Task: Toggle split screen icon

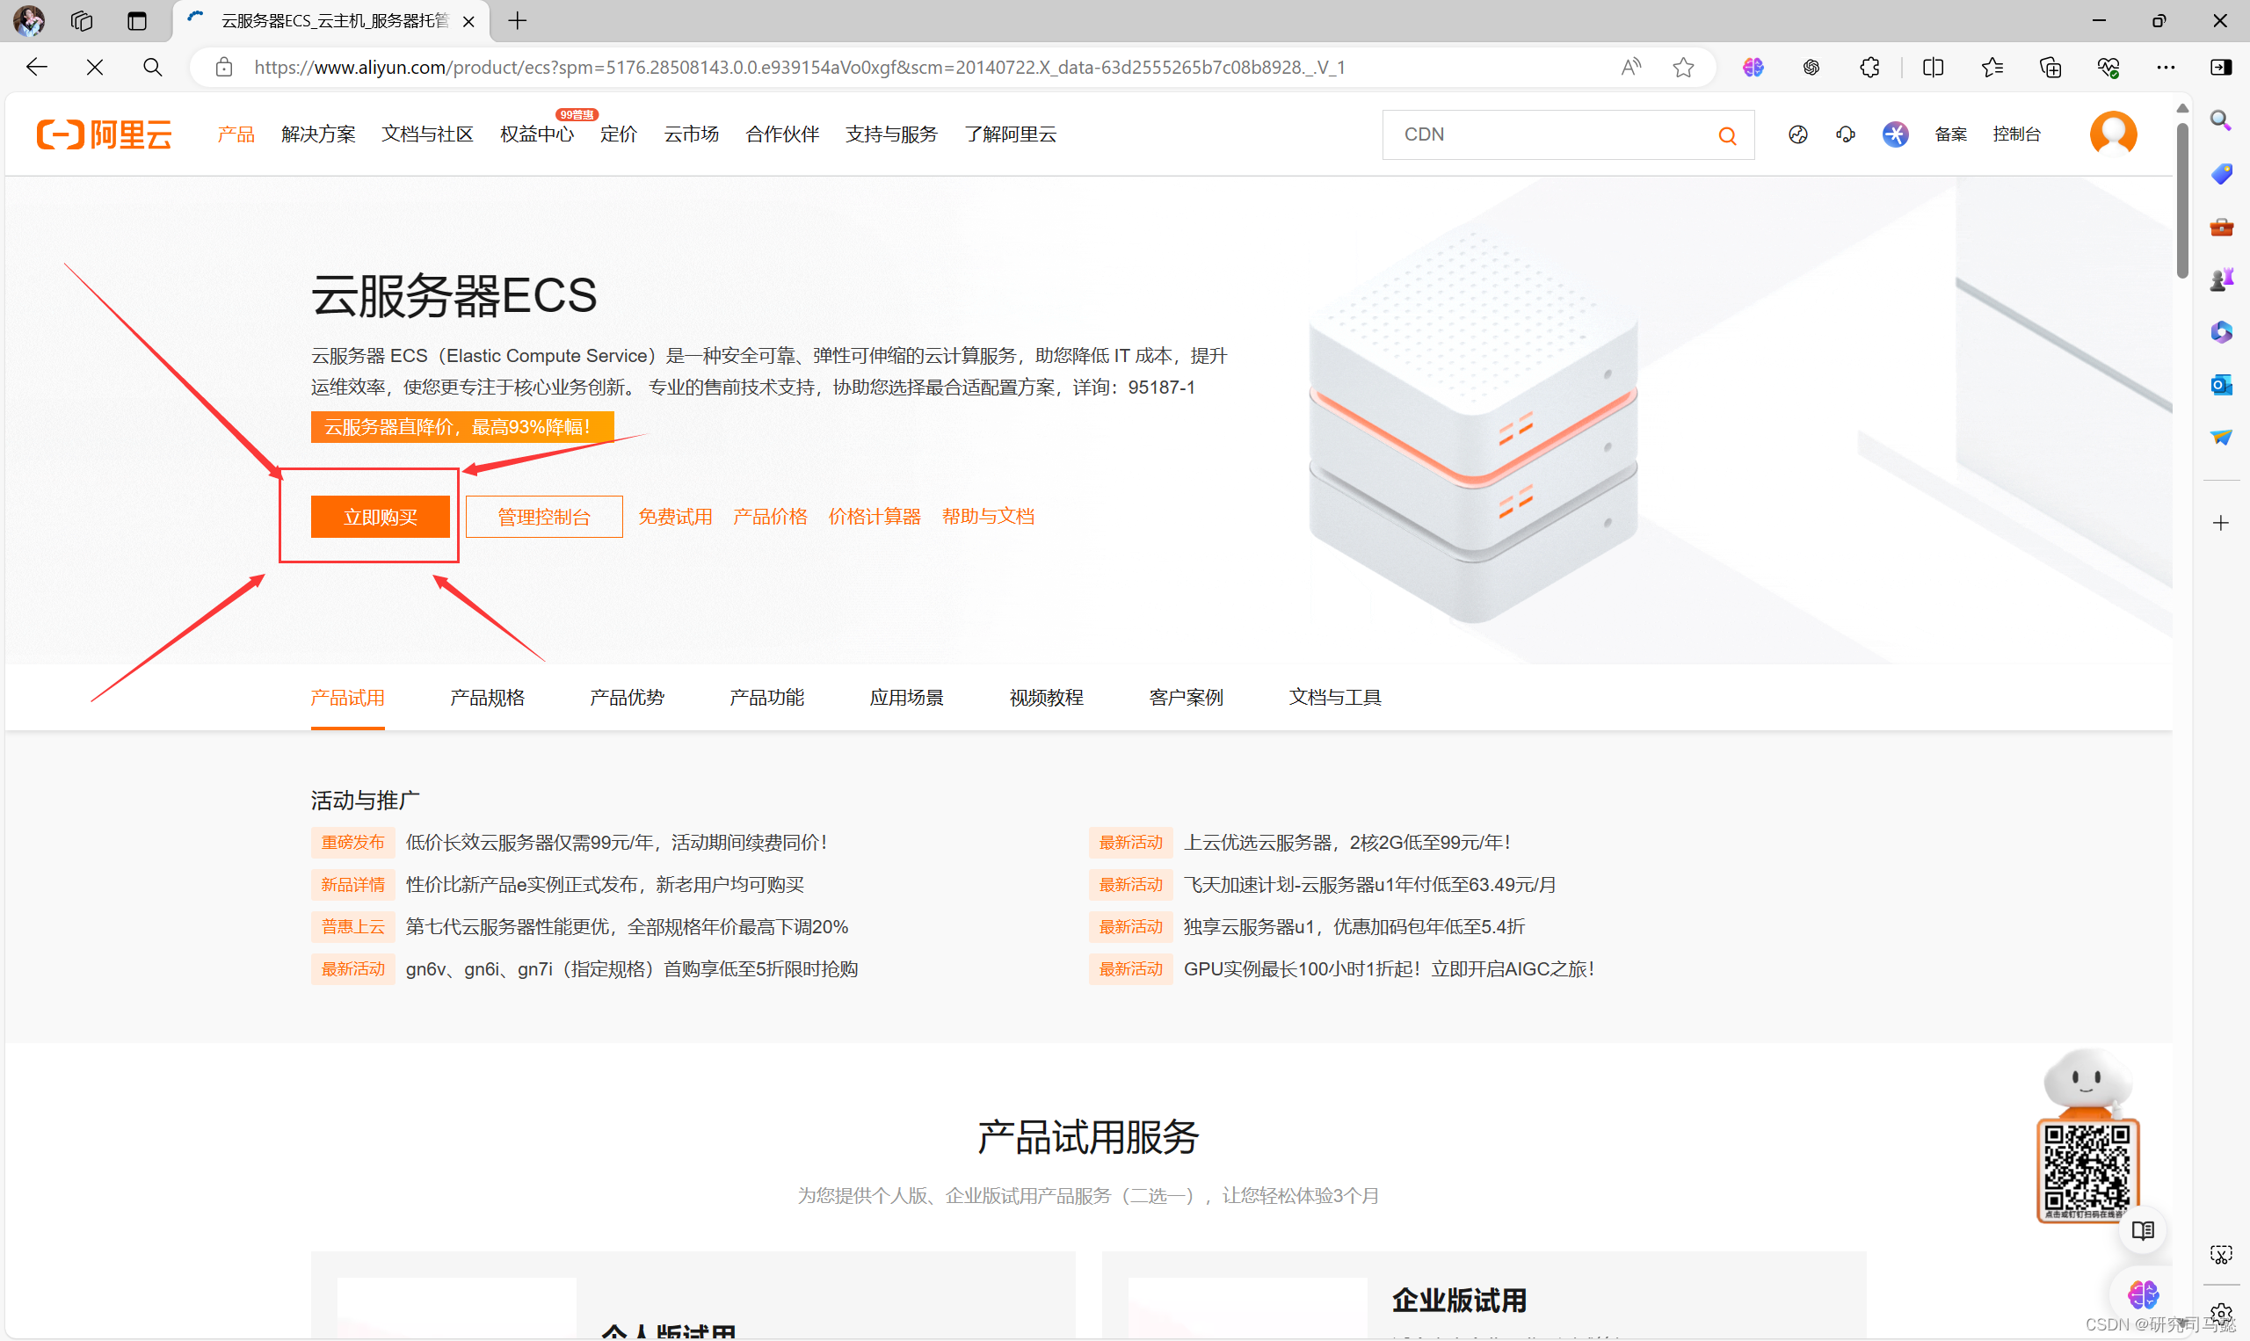Action: [1933, 67]
